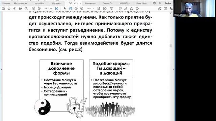The height and width of the screenshot is (121, 216).
Task: Zoom in with the plus button
Action: pos(82,8)
